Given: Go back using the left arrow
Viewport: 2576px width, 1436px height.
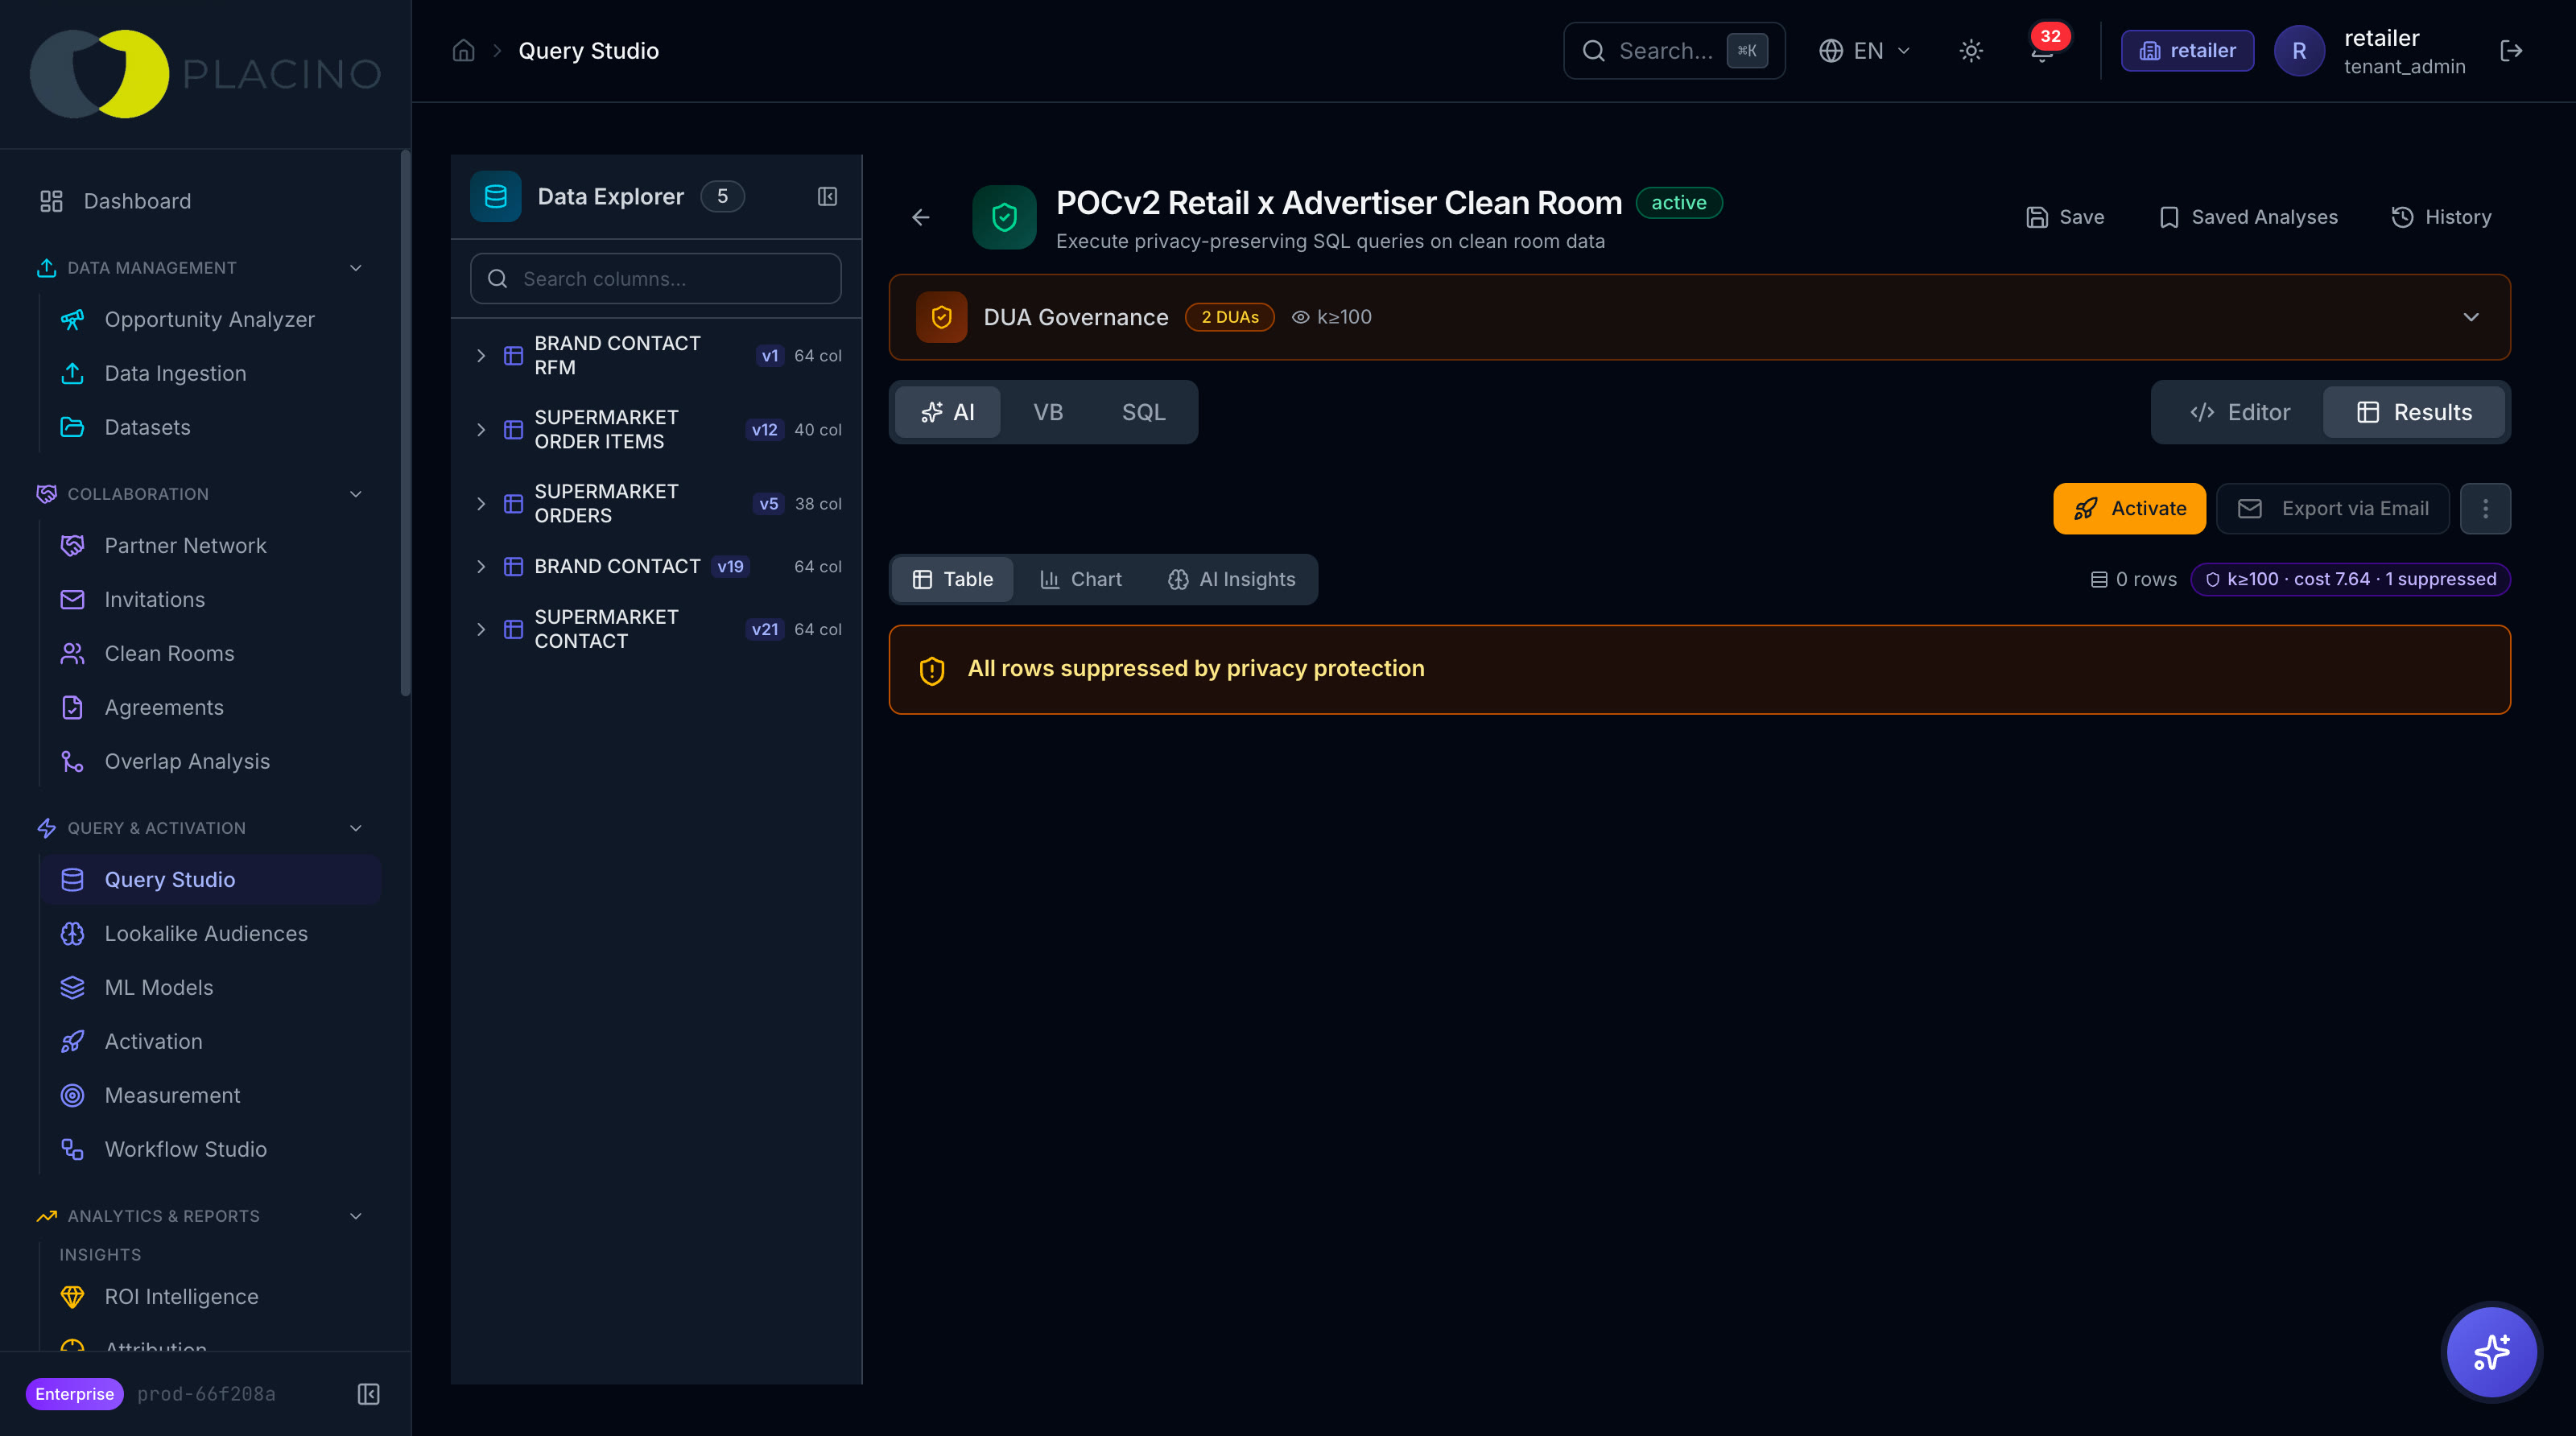Looking at the screenshot, I should point(921,217).
